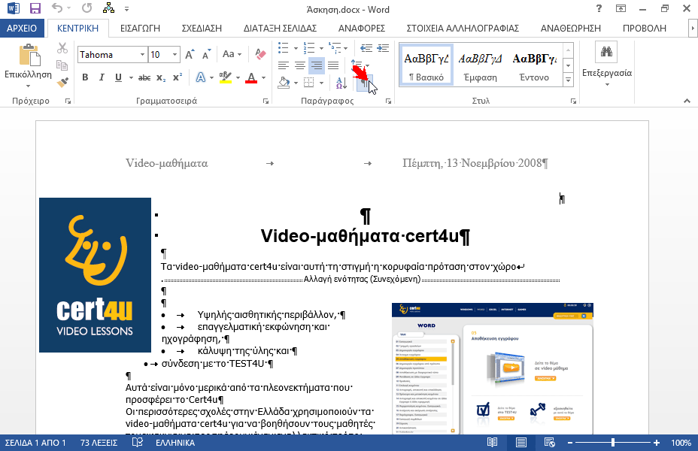Apply yellow text highlight color
698x451 pixels.
tap(225, 78)
